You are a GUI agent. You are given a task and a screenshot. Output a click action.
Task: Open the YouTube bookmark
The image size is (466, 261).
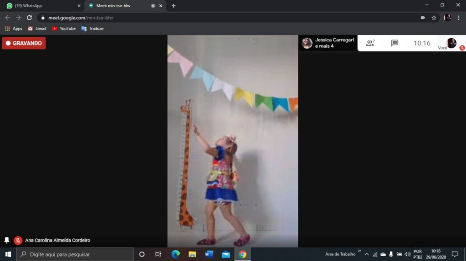(x=64, y=29)
